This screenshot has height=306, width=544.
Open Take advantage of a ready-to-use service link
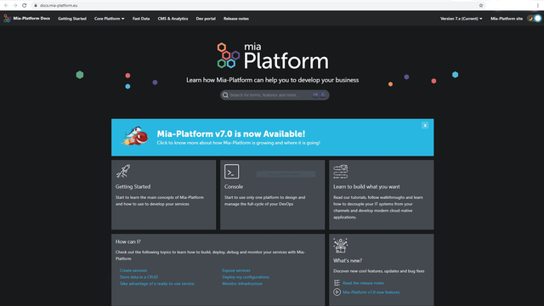coord(156,284)
